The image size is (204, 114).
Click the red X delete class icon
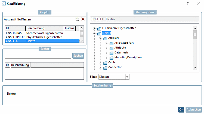pos(83,19)
